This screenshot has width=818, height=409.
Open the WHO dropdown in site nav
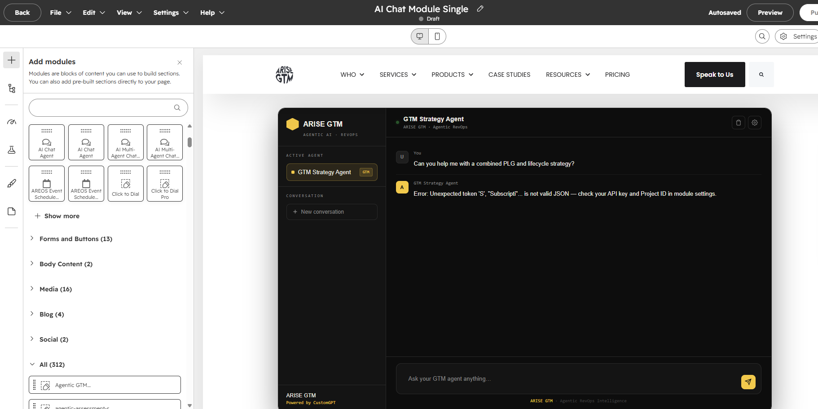(352, 75)
